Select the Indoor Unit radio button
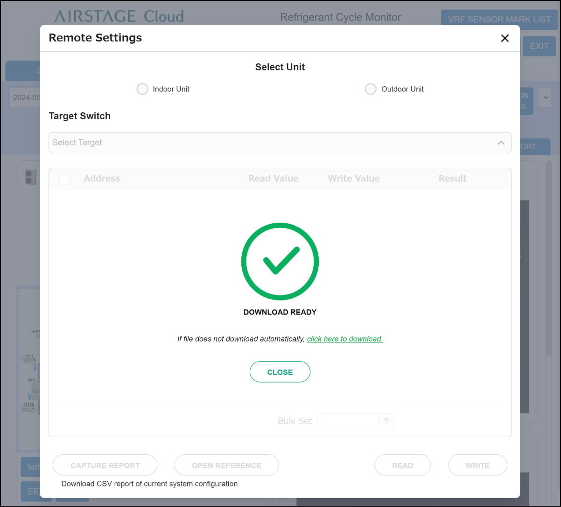This screenshot has height=507, width=561. pos(142,89)
